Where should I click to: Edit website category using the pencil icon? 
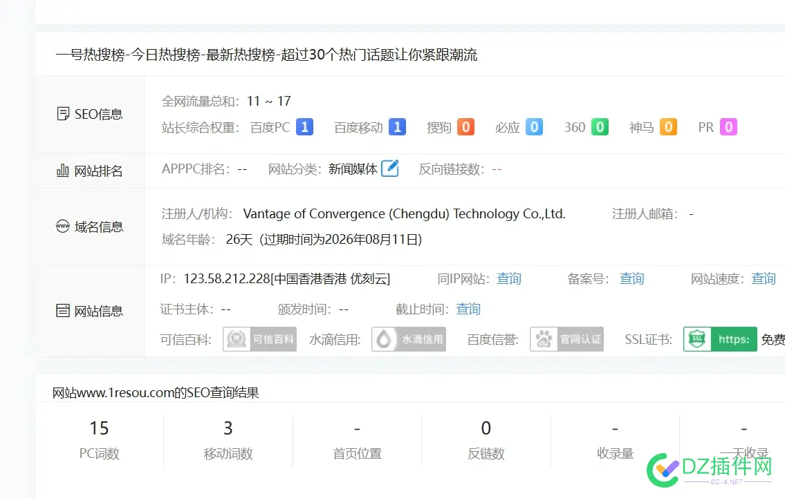point(389,167)
